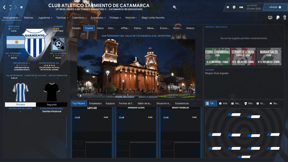Expand the Tácticas dropdown menu
Screen dimensions: 288x162
click(62, 18)
